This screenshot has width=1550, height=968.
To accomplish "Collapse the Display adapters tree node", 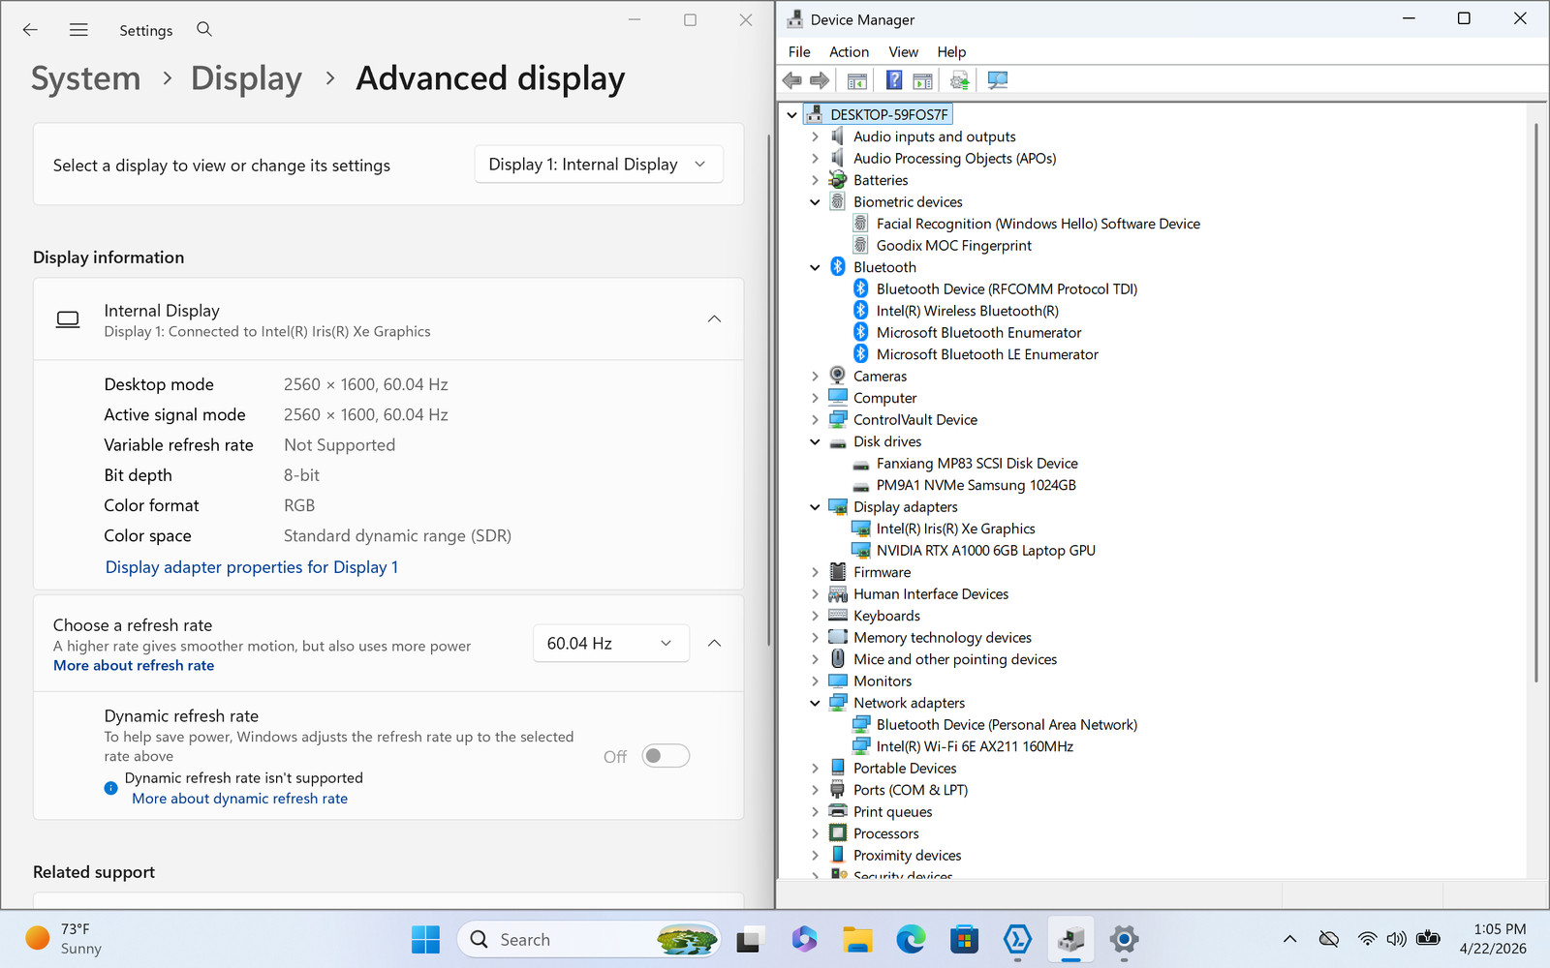I will (815, 507).
